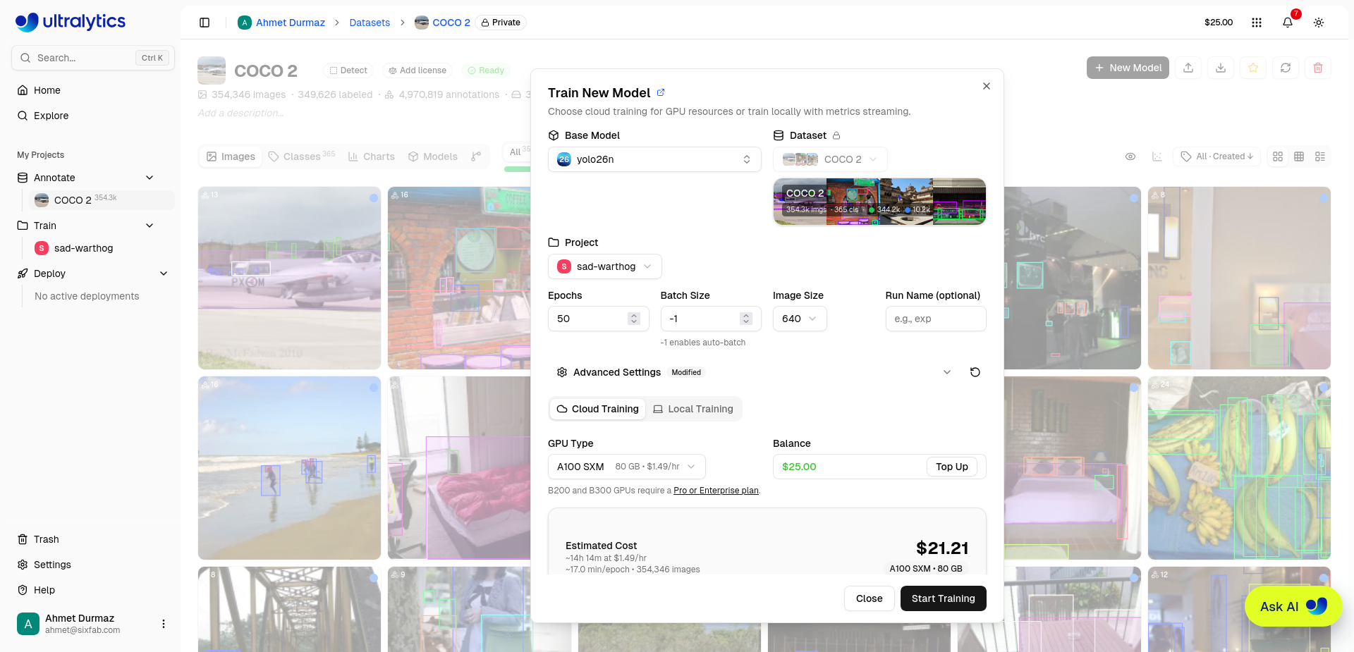Viewport: 1354px width, 652px height.
Task: Click the Ask AI floating button
Action: pos(1293,606)
